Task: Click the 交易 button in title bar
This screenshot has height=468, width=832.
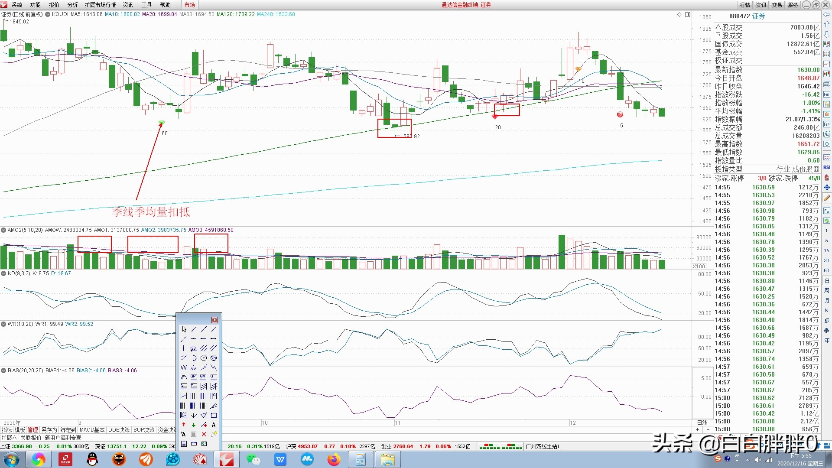Action: [777, 5]
